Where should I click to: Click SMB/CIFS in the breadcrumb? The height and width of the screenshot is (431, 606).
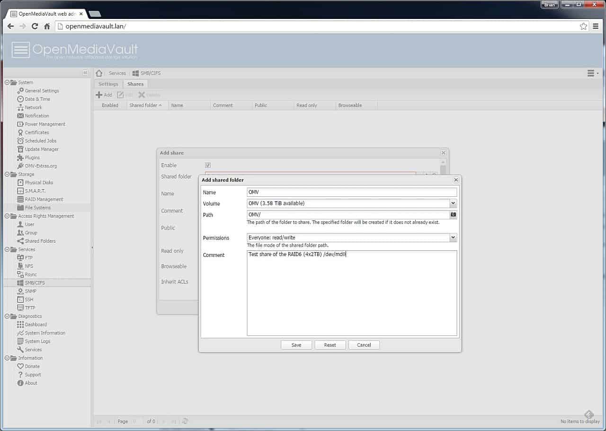(x=146, y=73)
